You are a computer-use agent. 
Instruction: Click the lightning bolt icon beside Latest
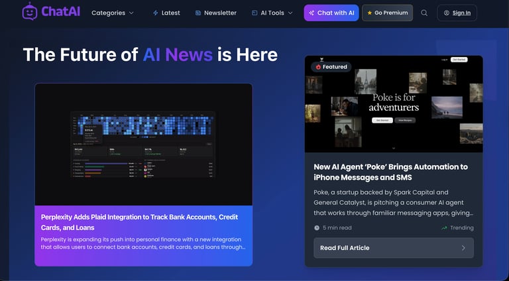pyautogui.click(x=156, y=13)
